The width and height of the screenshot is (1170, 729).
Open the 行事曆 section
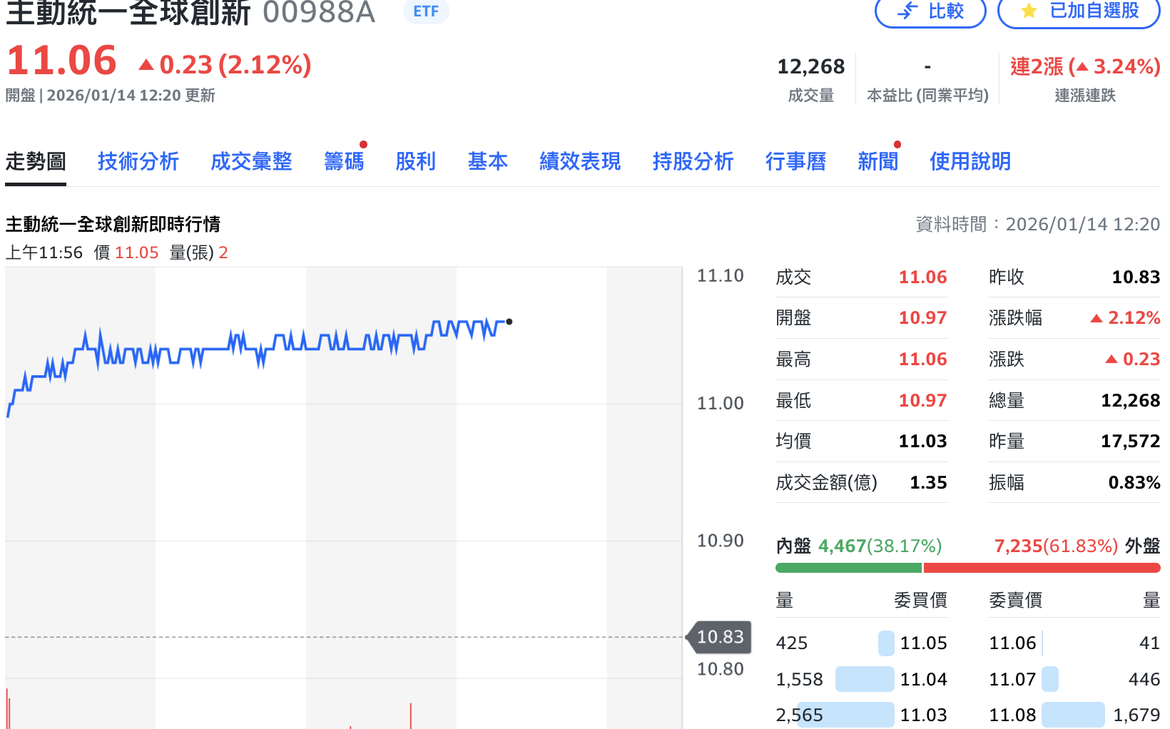[x=795, y=161]
